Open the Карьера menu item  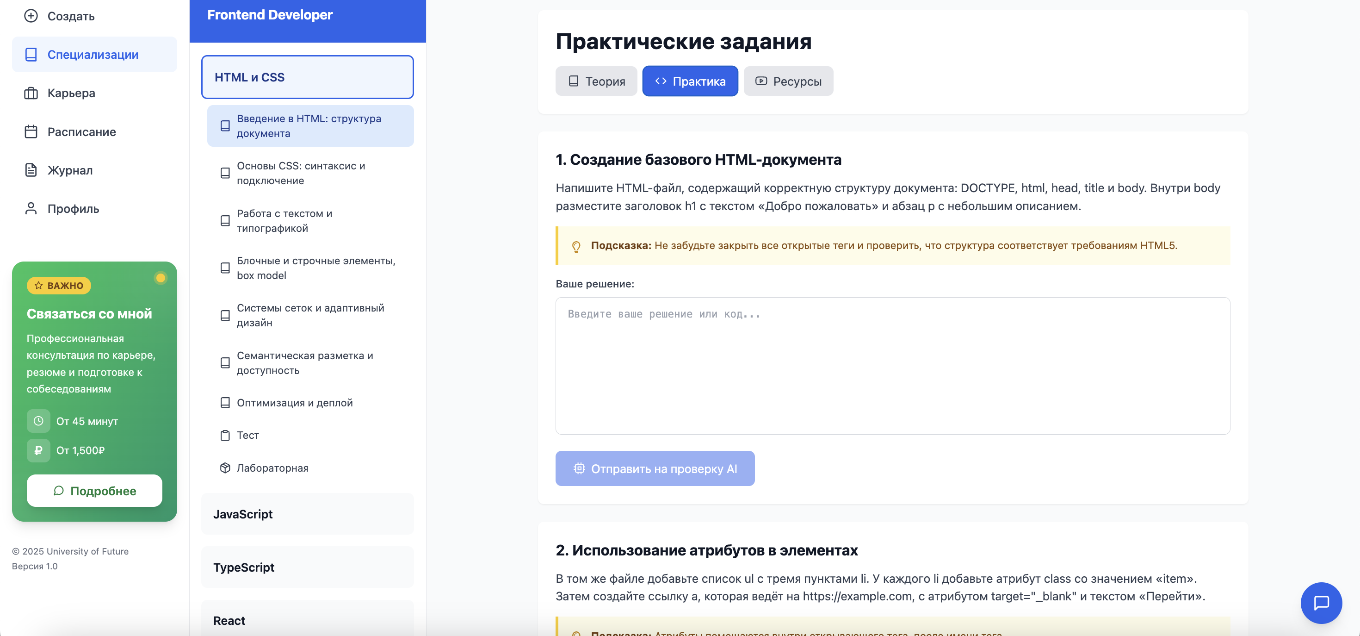pyautogui.click(x=94, y=93)
